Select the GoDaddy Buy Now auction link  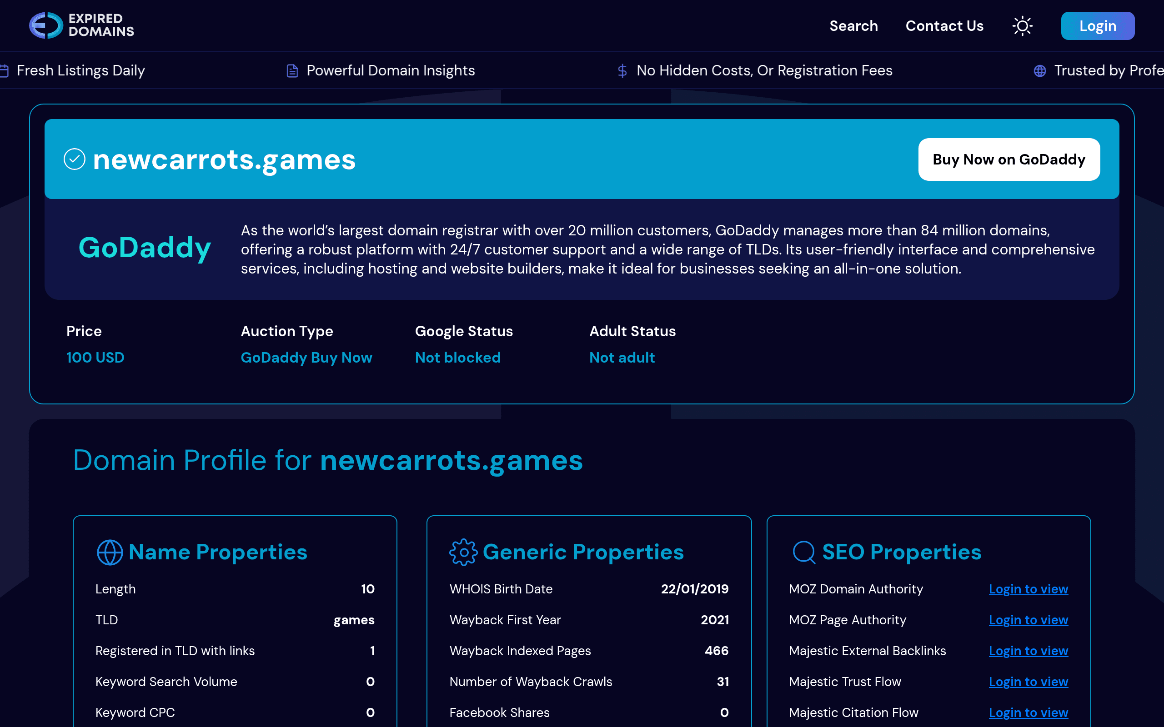click(306, 357)
